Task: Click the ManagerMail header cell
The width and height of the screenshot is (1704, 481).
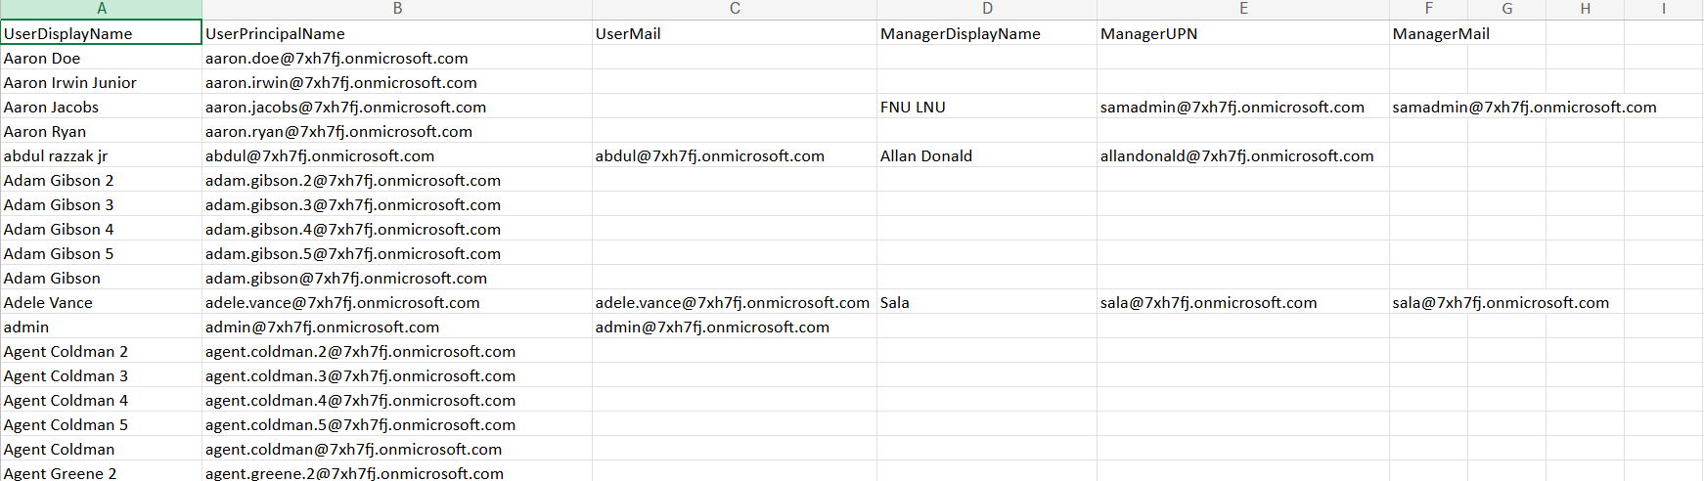Action: 1428,33
